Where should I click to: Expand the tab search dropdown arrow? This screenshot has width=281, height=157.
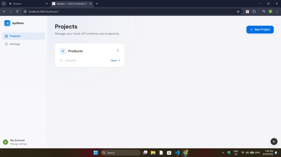click(x=3, y=3)
